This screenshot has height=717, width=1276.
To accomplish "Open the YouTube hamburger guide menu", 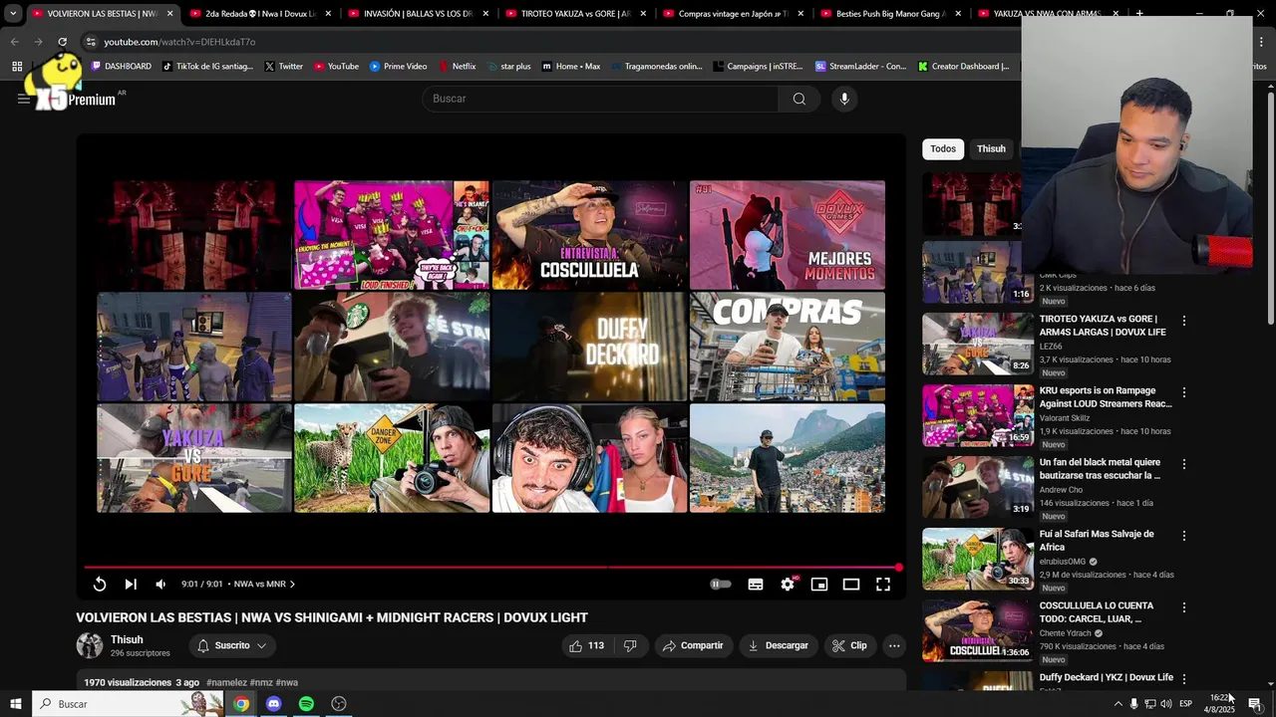I will click(x=23, y=99).
